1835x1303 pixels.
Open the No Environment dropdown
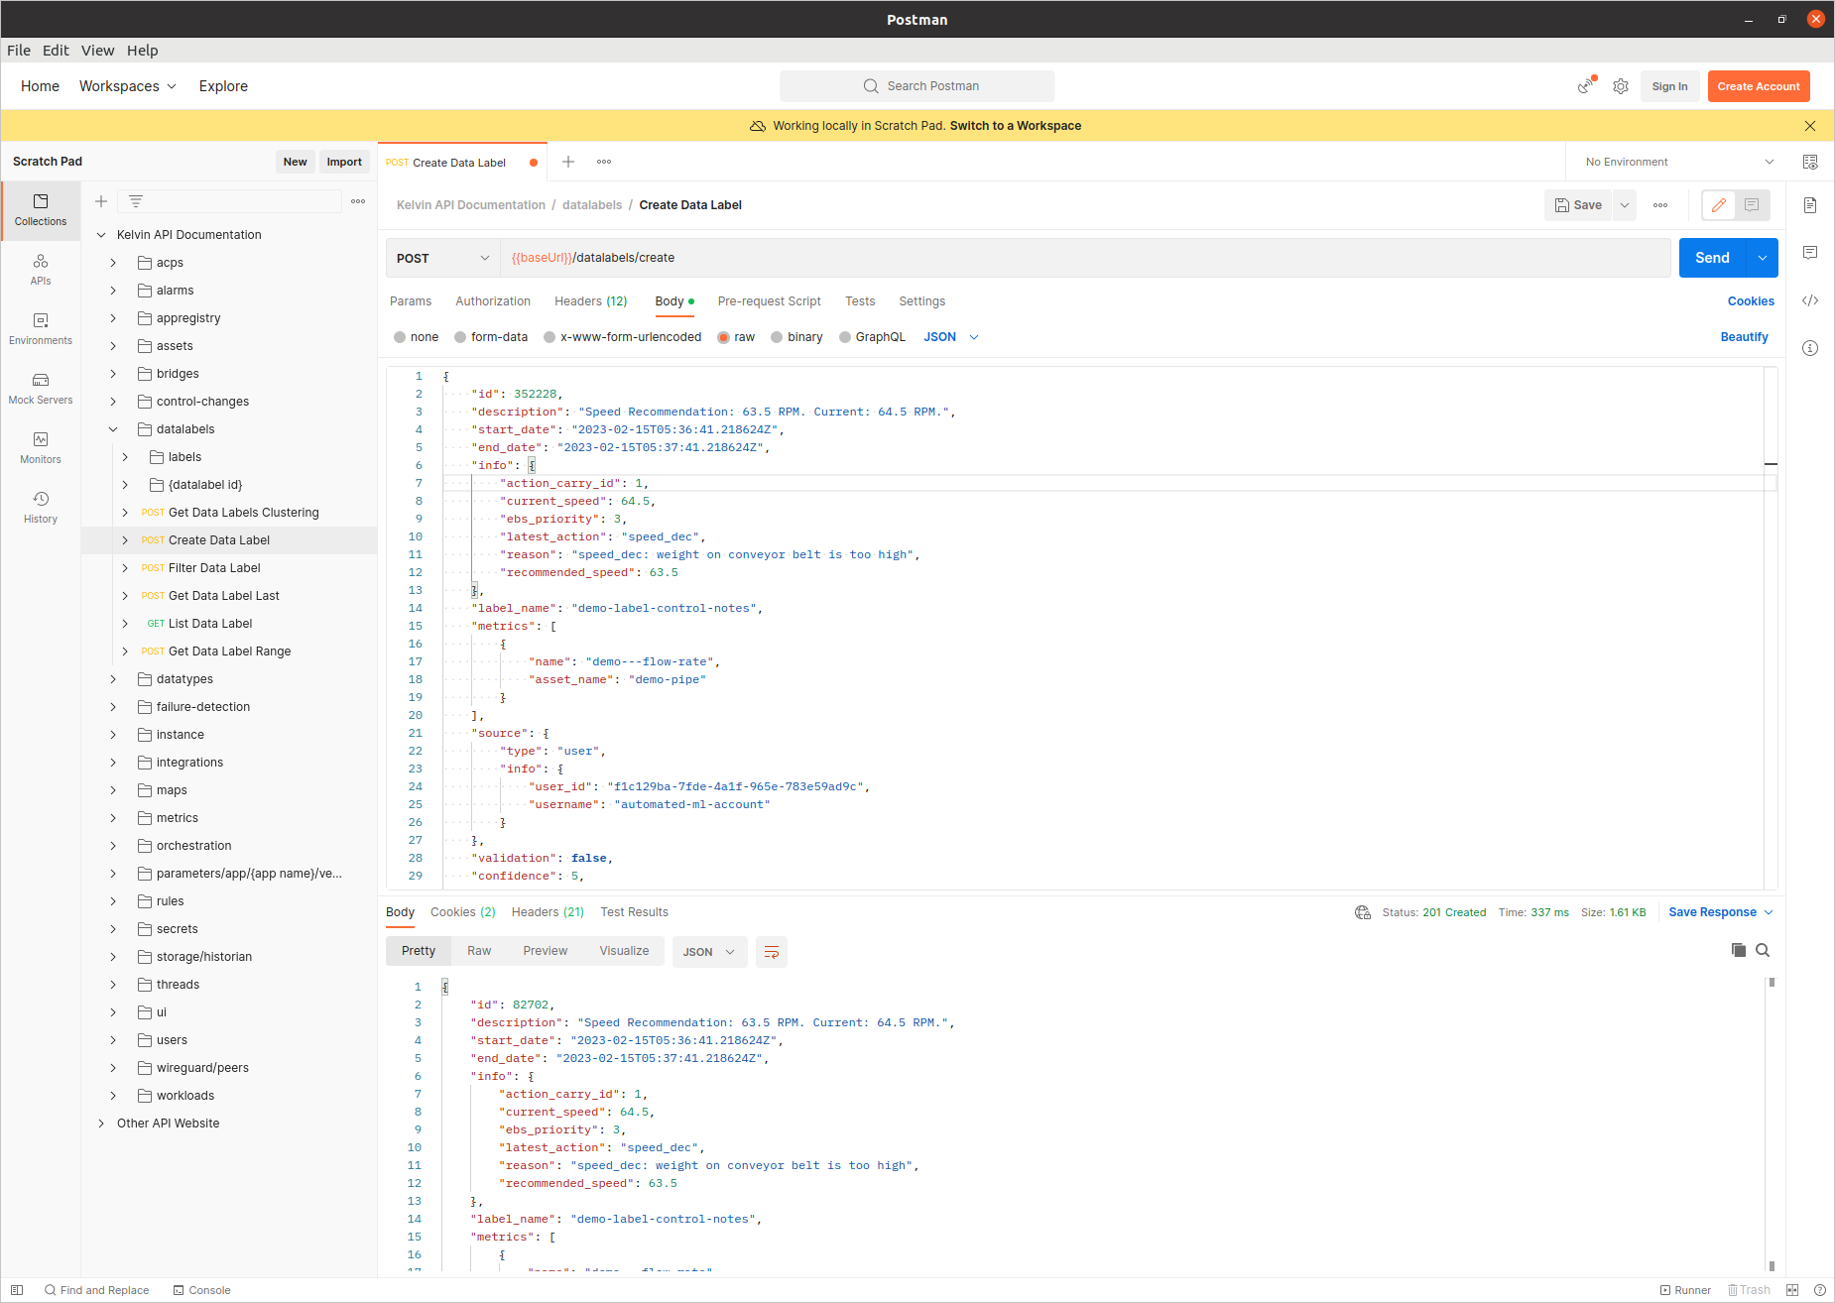point(1678,162)
